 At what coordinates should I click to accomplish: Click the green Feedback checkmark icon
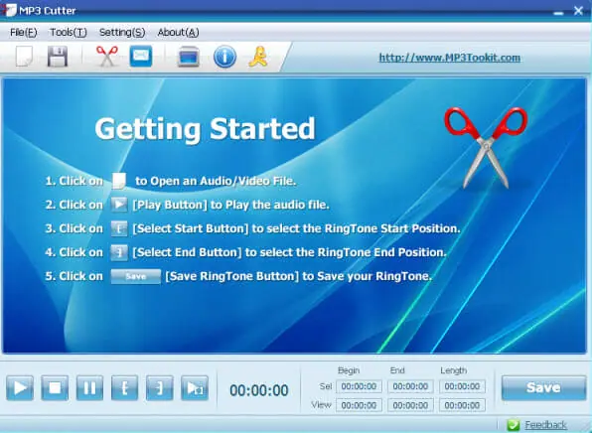[514, 425]
